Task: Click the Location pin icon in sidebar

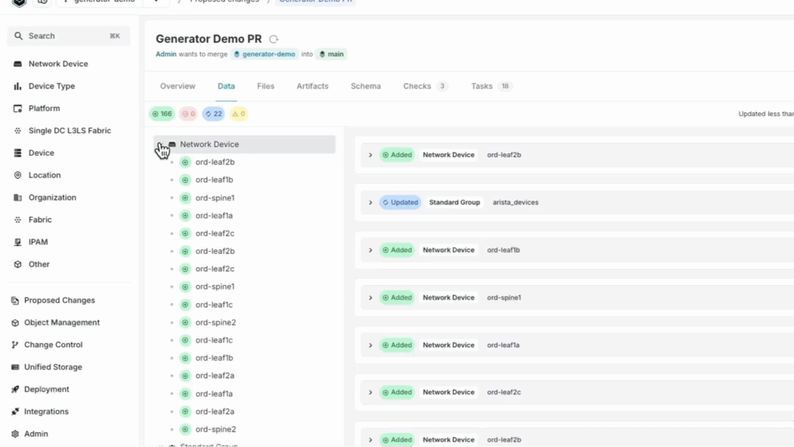Action: point(18,175)
